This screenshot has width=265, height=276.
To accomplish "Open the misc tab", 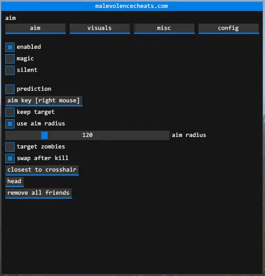I will 164,28.
